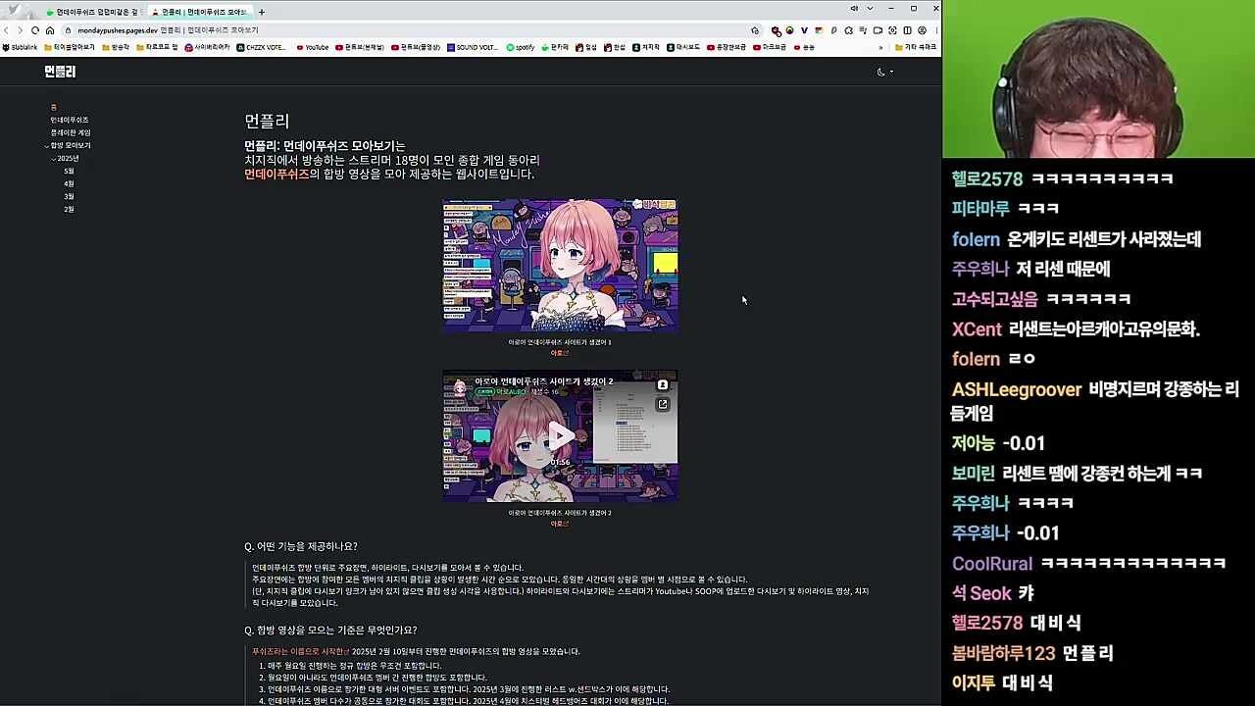Follow the orange 먼데이푸쉬즈 link
The image size is (1255, 706).
click(x=276, y=174)
